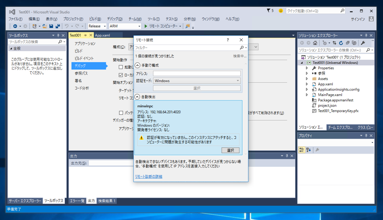Open the Windows authentication mode dropdown
Screen dimensions: 383x220
point(197,81)
